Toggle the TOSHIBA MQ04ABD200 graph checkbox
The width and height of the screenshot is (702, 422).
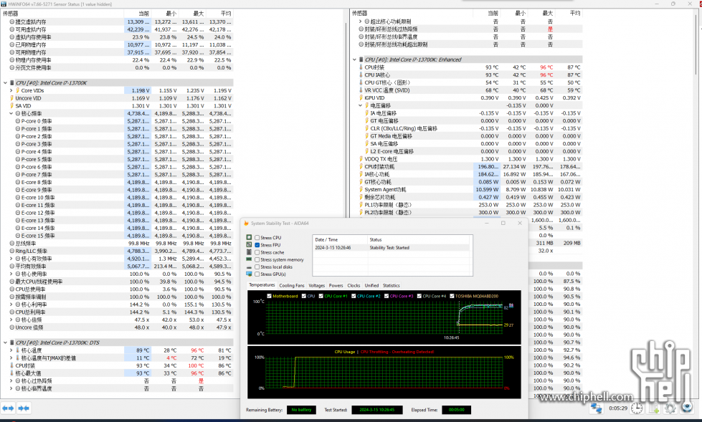pyautogui.click(x=452, y=296)
